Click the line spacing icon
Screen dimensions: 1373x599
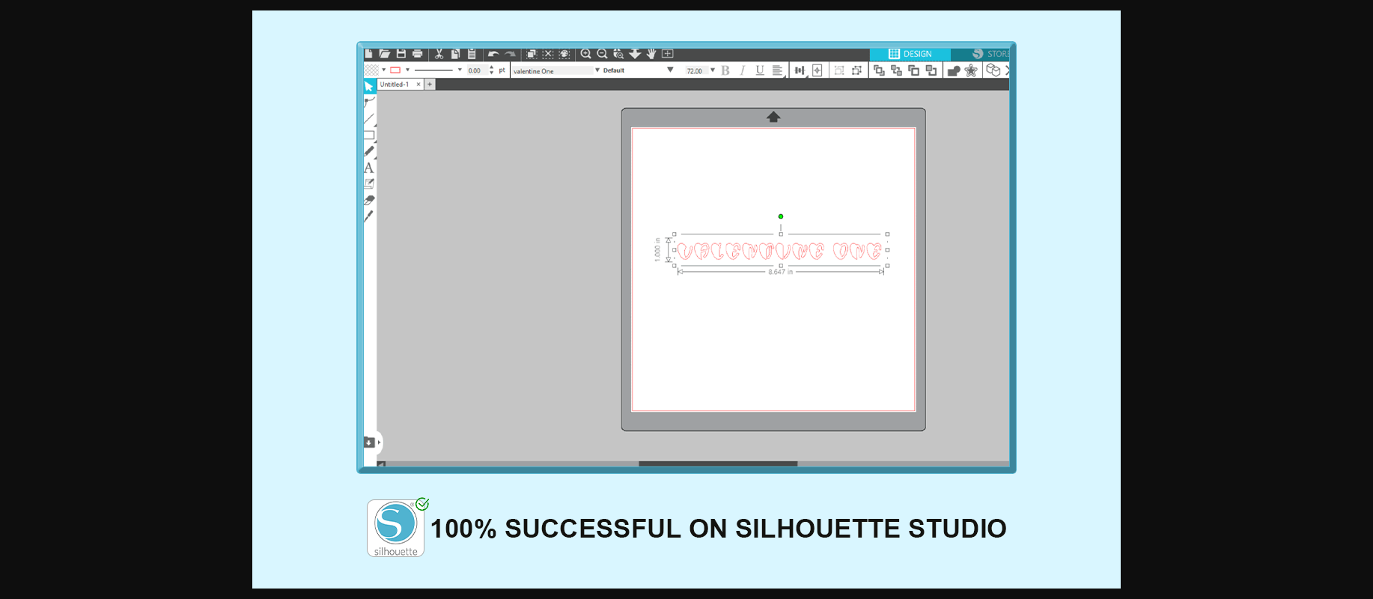(x=818, y=70)
